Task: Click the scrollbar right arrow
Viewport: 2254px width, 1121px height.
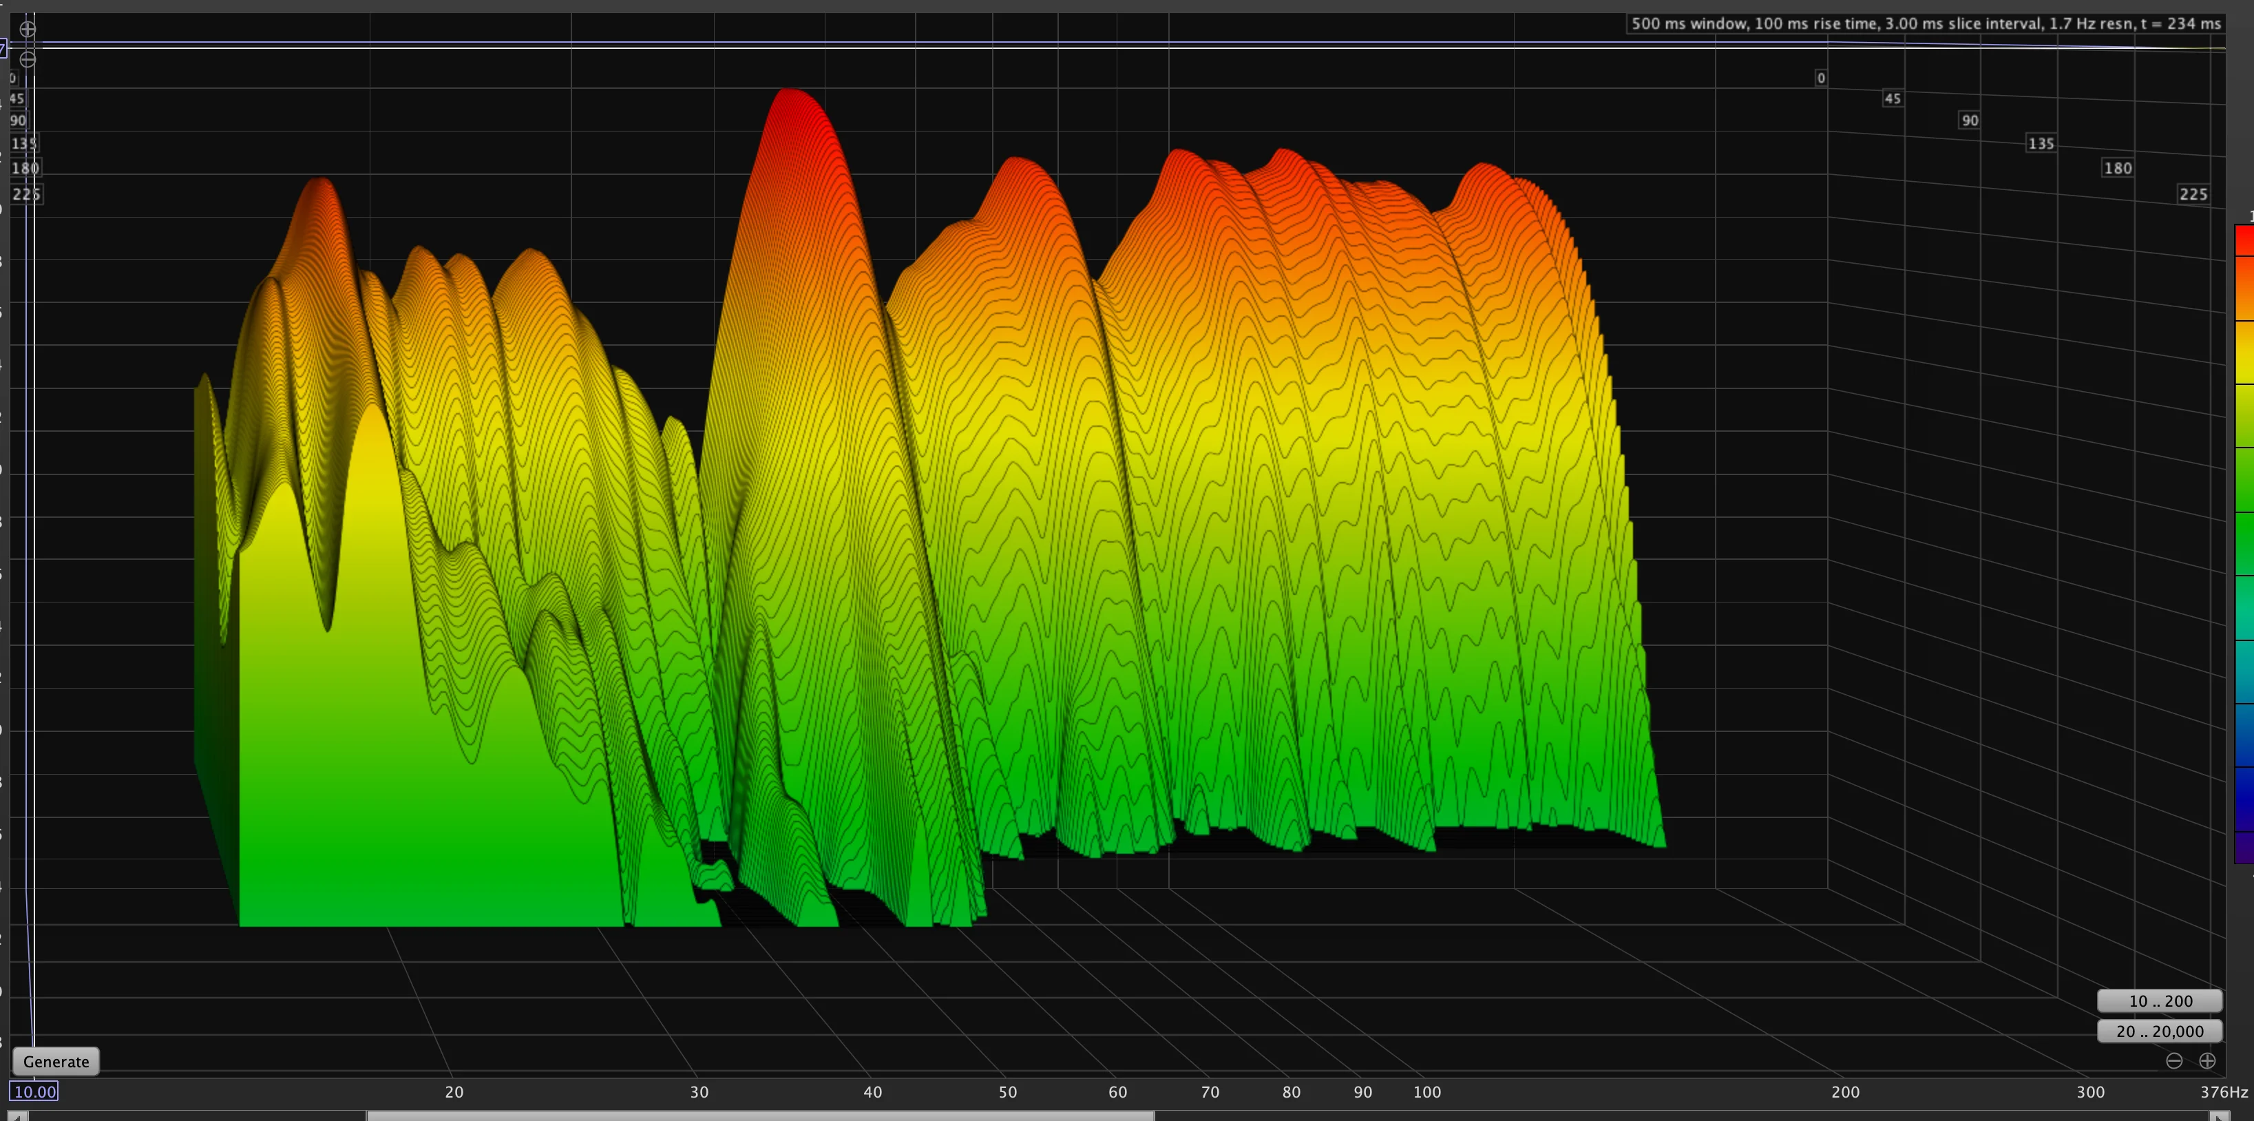Action: (x=2219, y=1115)
